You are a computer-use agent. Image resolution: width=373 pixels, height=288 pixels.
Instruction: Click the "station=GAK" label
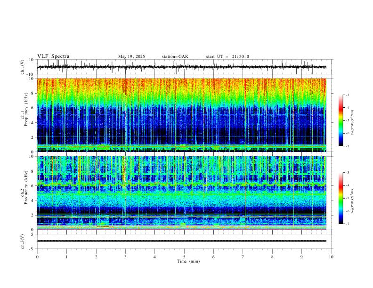click(x=175, y=56)
